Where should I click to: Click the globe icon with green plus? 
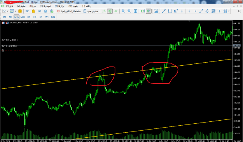coord(52,11)
